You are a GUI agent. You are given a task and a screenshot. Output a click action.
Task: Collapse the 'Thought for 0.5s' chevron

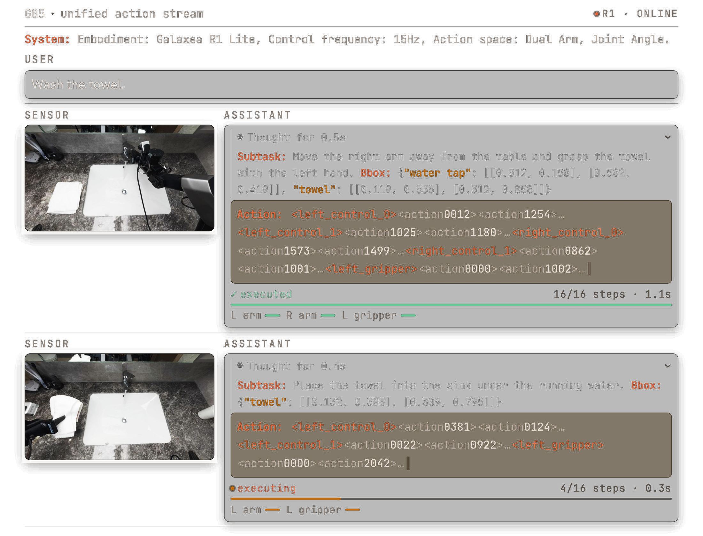pyautogui.click(x=667, y=137)
